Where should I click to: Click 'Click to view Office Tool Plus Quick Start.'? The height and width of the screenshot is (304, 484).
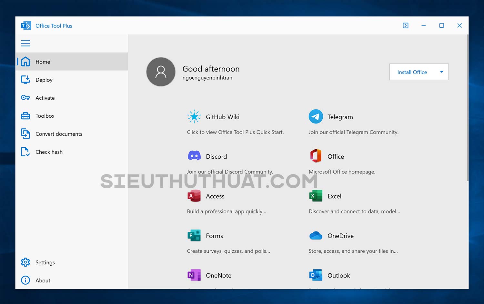click(235, 132)
